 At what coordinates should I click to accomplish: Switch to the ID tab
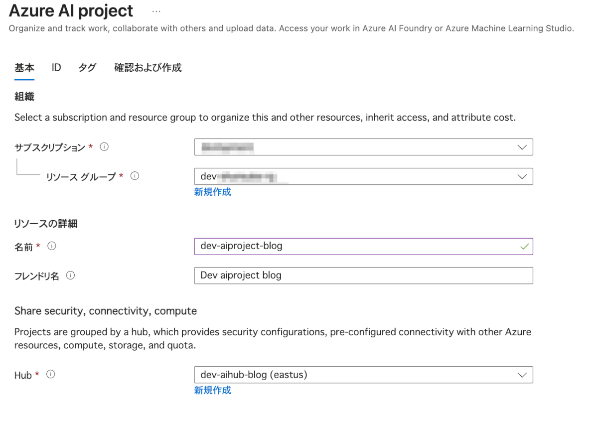pyautogui.click(x=56, y=68)
